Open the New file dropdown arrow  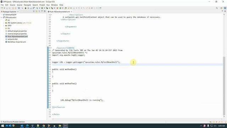pos(4,8)
